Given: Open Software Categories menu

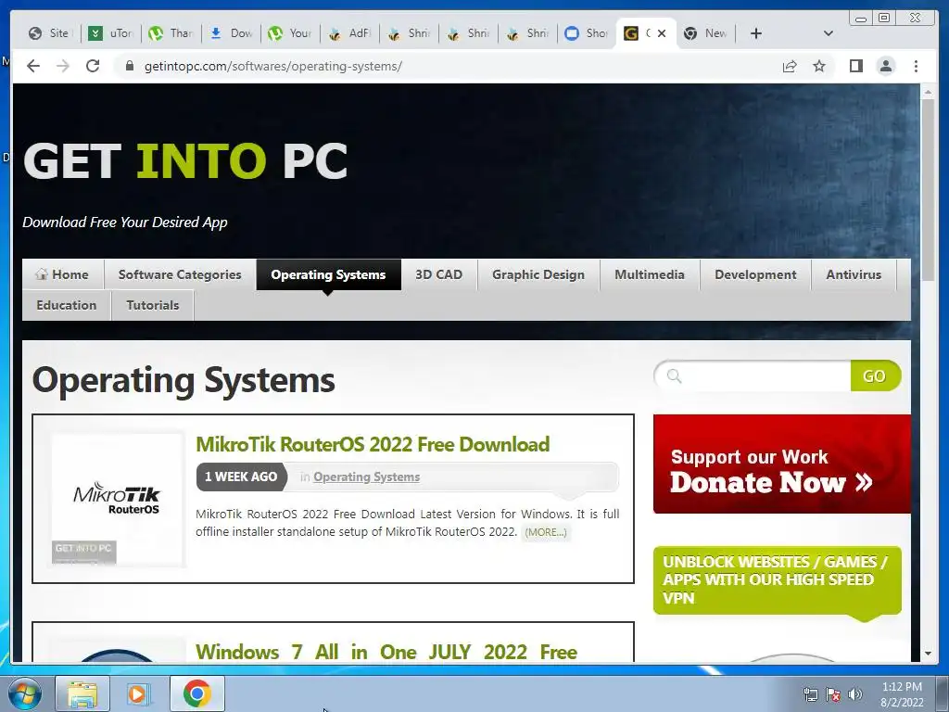Looking at the screenshot, I should click(180, 274).
